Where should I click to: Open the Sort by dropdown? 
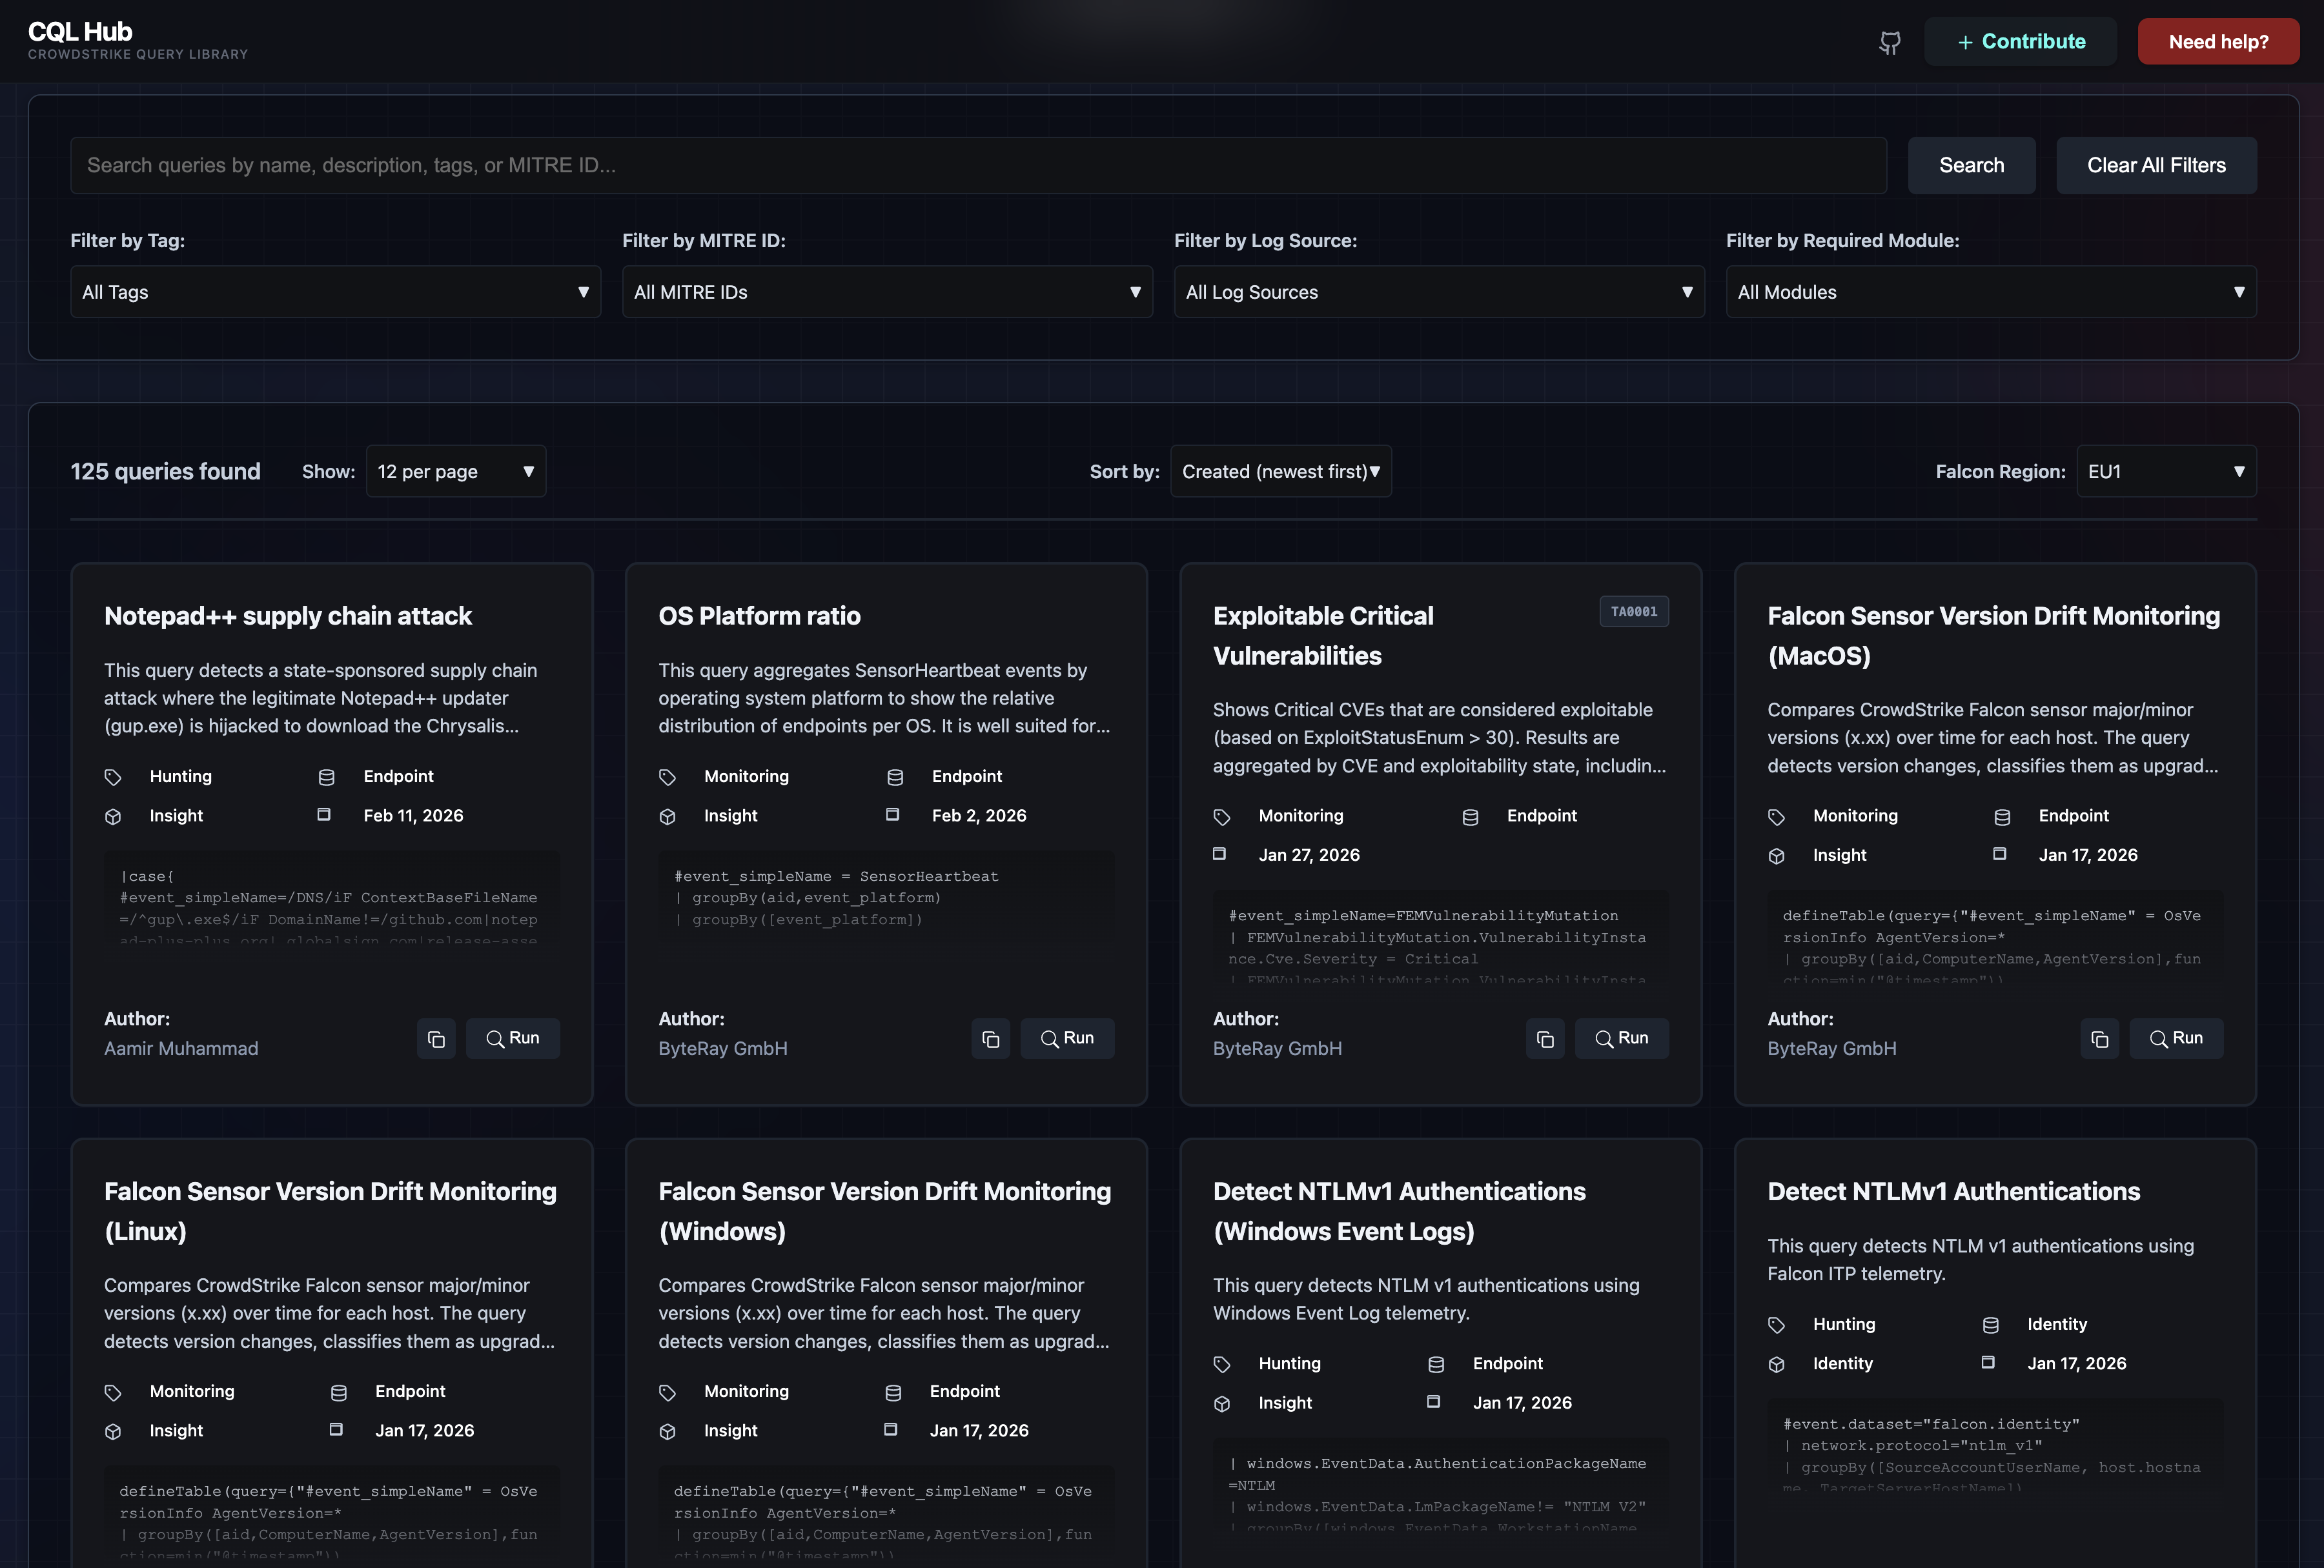point(1280,472)
